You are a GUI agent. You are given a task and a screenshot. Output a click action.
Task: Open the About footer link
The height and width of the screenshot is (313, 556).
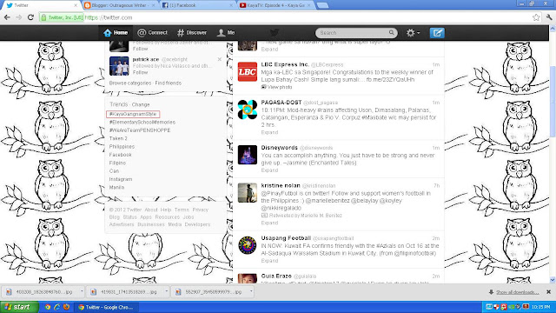(151, 210)
